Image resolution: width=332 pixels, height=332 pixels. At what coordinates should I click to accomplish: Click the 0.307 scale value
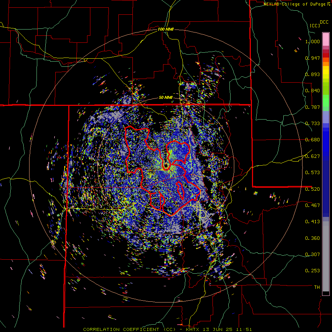tap(312, 254)
